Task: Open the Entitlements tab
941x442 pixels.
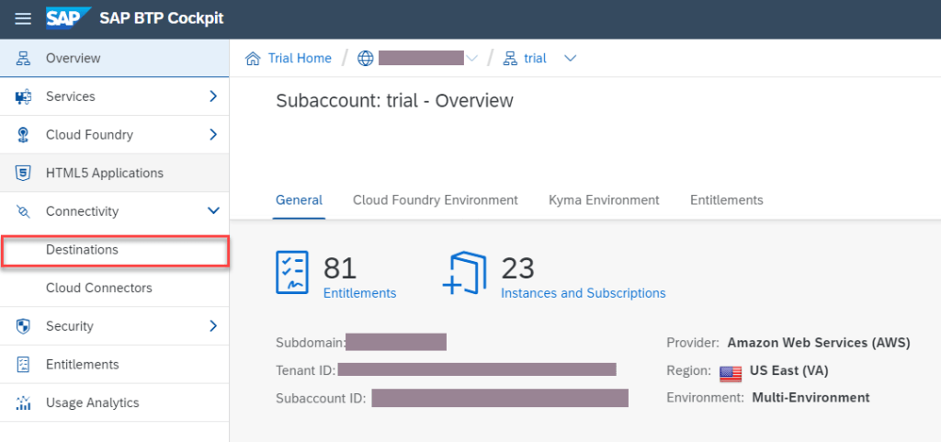Action: tap(726, 200)
